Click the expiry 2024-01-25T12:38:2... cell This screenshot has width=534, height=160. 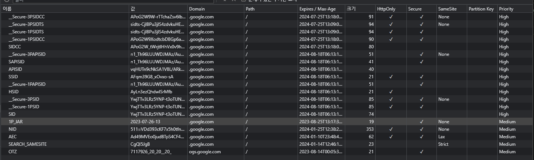coord(321,129)
